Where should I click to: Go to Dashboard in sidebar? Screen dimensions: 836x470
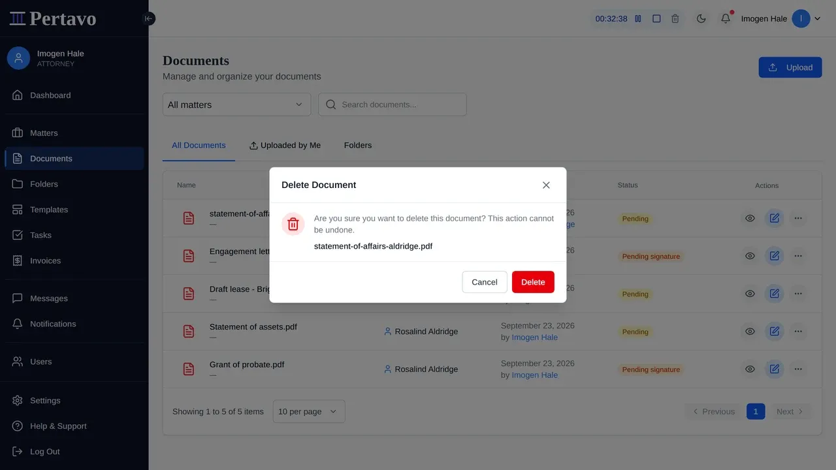74,95
